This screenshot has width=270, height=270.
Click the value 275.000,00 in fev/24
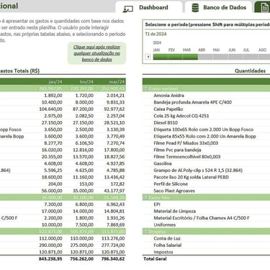point(82,246)
